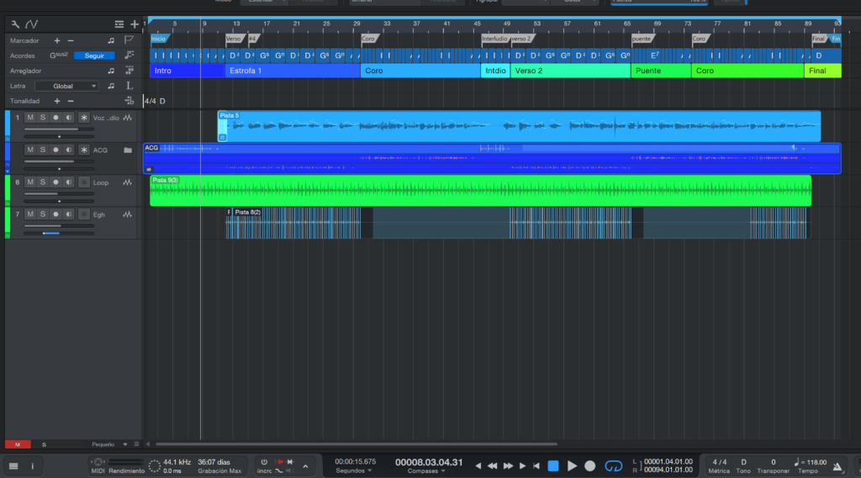The height and width of the screenshot is (478, 861).
Task: Add a marker with Marcador plus button
Action: pyautogui.click(x=57, y=40)
